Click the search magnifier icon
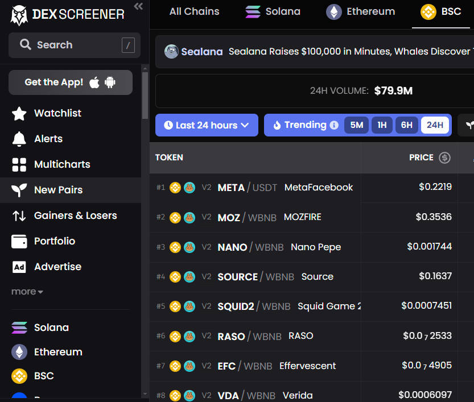 pos(26,44)
